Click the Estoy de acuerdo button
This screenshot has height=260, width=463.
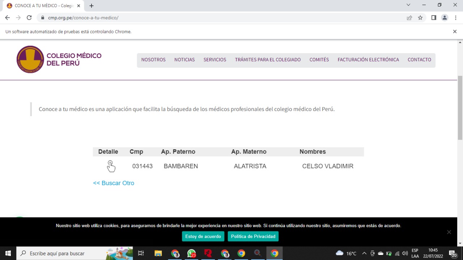pyautogui.click(x=203, y=236)
